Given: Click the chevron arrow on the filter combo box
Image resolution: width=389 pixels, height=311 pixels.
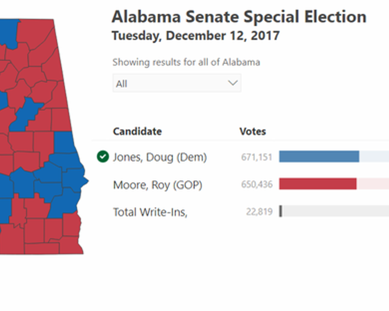Looking at the screenshot, I should pos(232,83).
